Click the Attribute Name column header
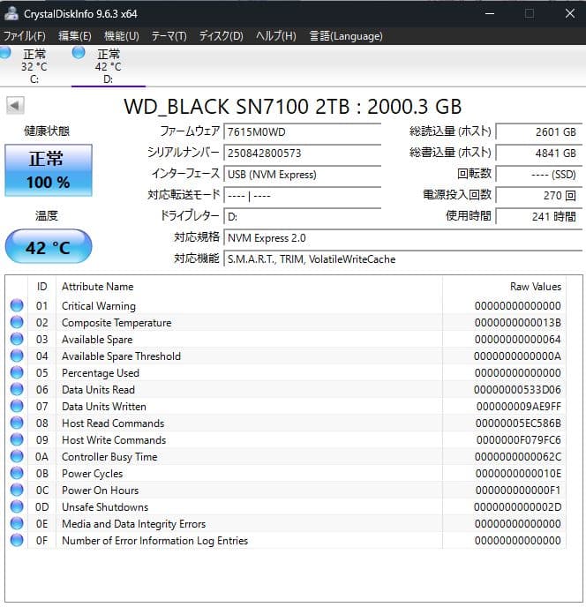This screenshot has width=586, height=607. click(x=98, y=287)
